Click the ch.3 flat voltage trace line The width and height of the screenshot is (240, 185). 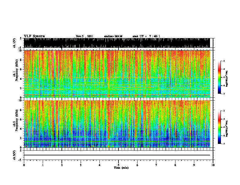(117, 155)
